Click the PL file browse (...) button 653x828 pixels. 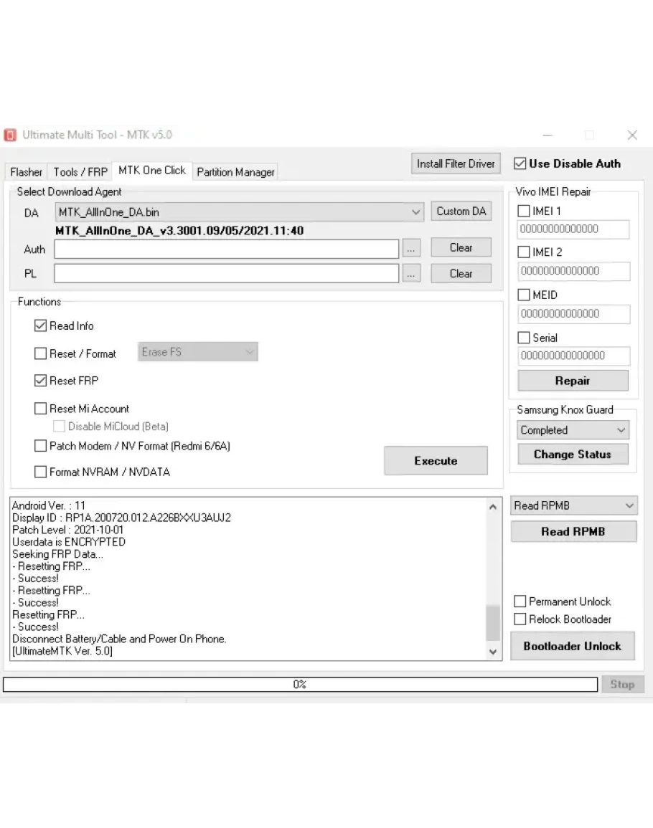pos(411,274)
